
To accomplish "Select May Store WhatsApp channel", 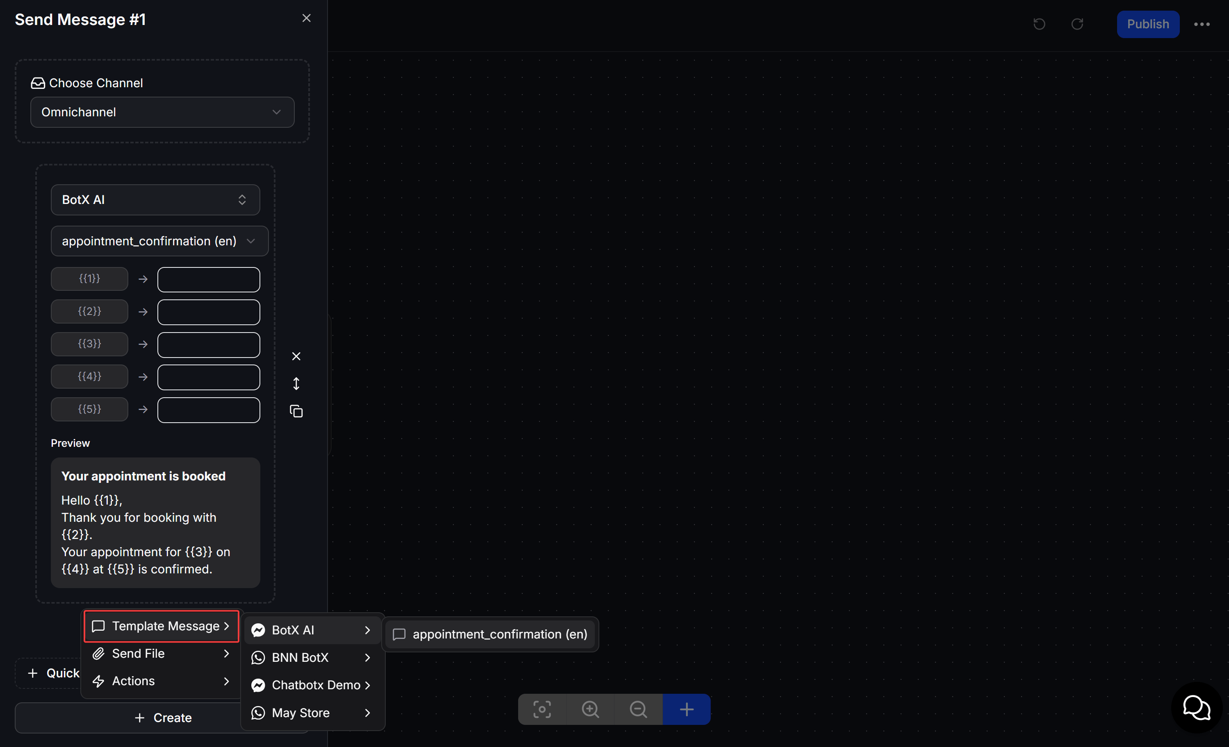I will point(312,713).
